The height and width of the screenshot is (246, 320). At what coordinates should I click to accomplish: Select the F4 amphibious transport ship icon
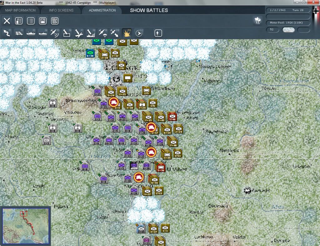point(43,33)
